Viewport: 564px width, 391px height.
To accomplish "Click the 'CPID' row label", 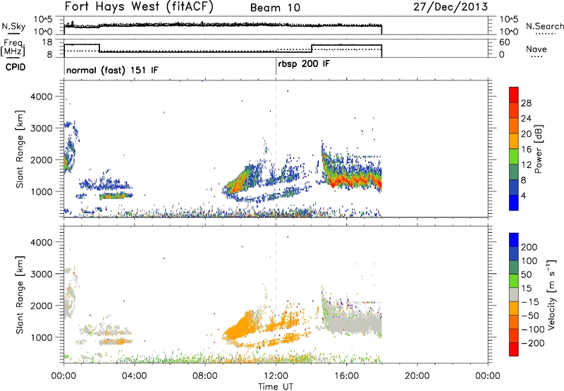I will [x=16, y=67].
